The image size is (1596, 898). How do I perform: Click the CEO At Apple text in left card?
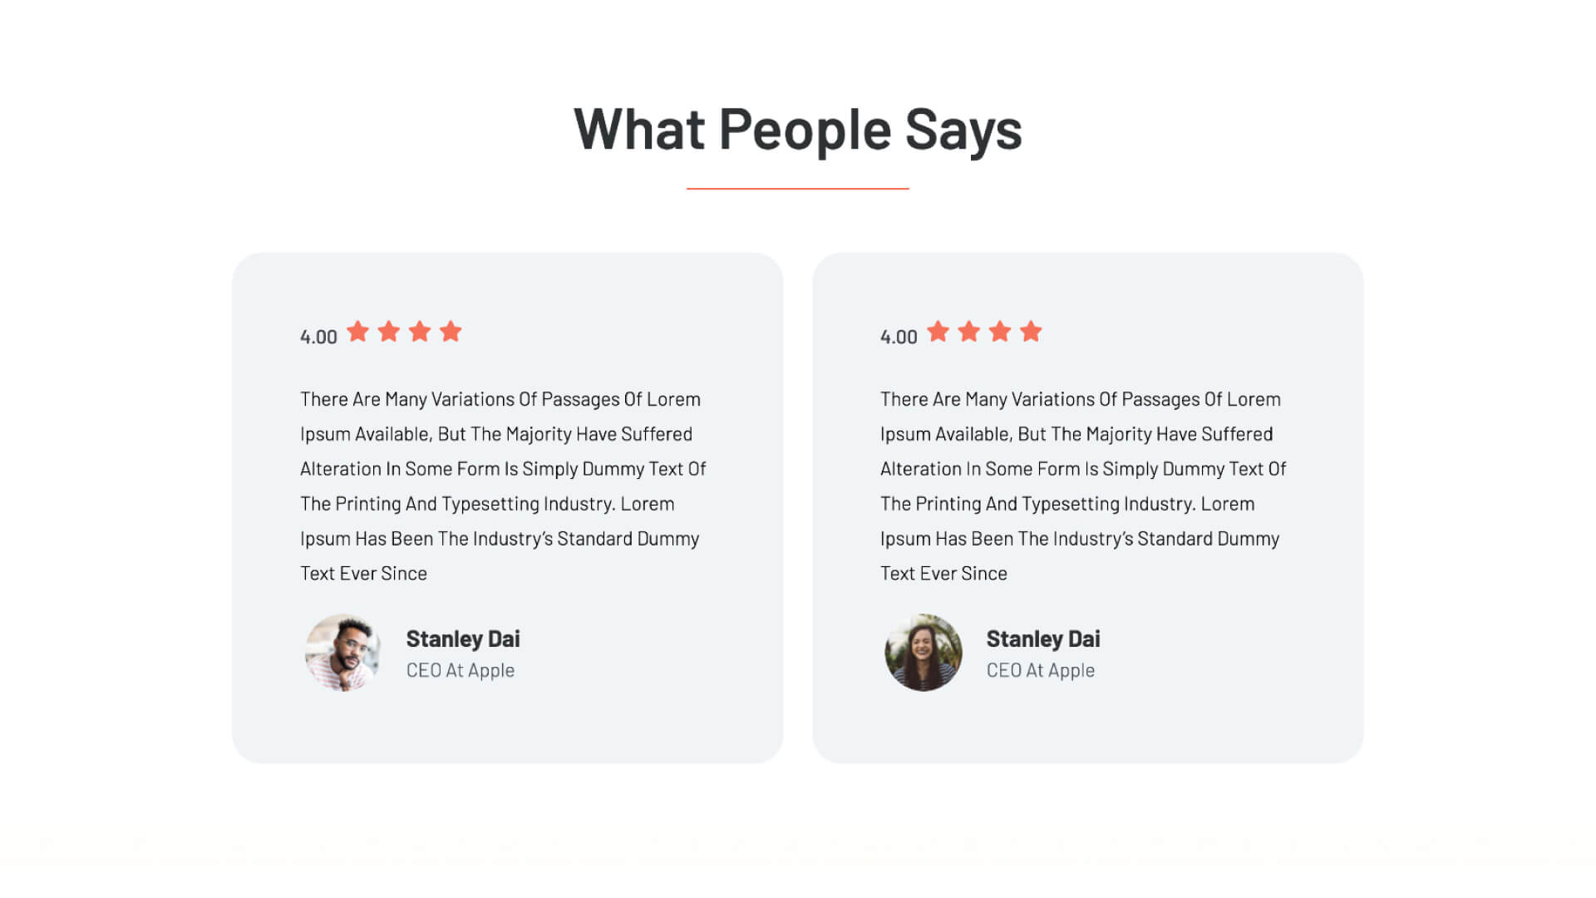(x=461, y=670)
